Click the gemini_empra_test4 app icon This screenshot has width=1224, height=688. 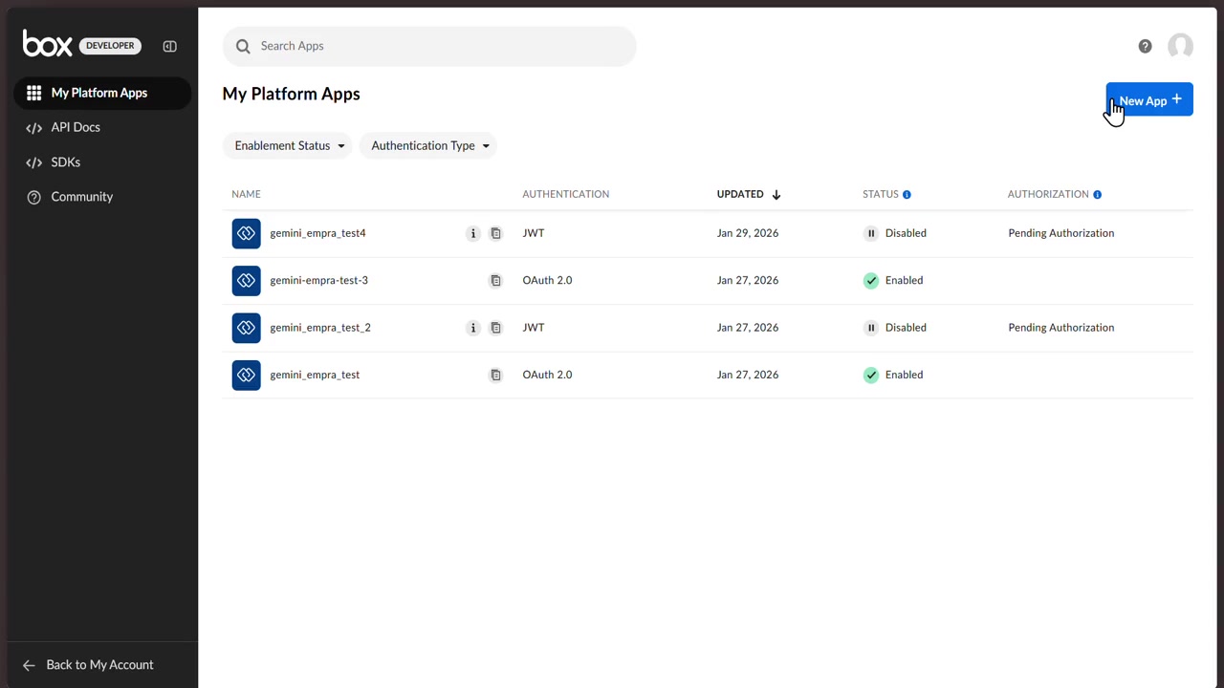[x=246, y=233]
